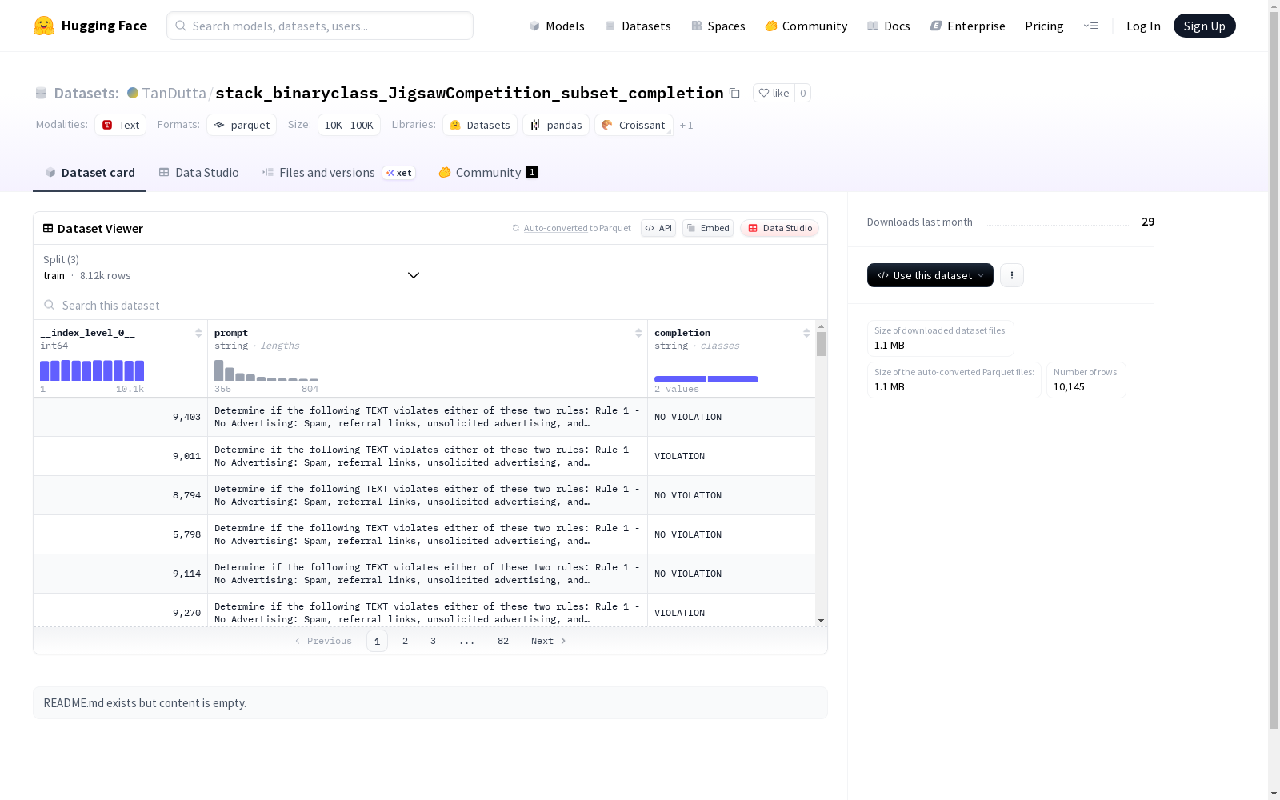Open Datasets in the top navigation
The height and width of the screenshot is (800, 1280).
pyautogui.click(x=638, y=26)
